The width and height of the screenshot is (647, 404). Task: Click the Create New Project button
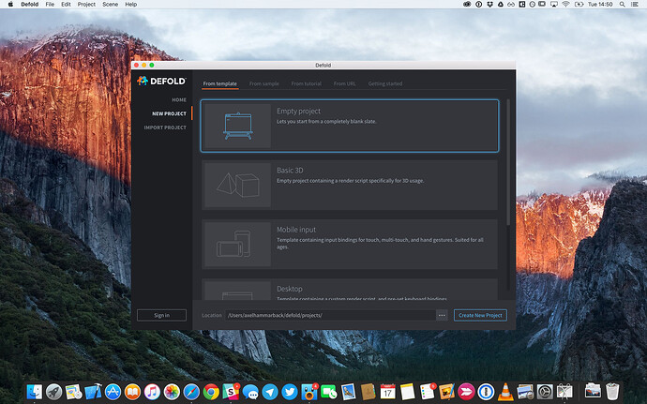pos(480,315)
